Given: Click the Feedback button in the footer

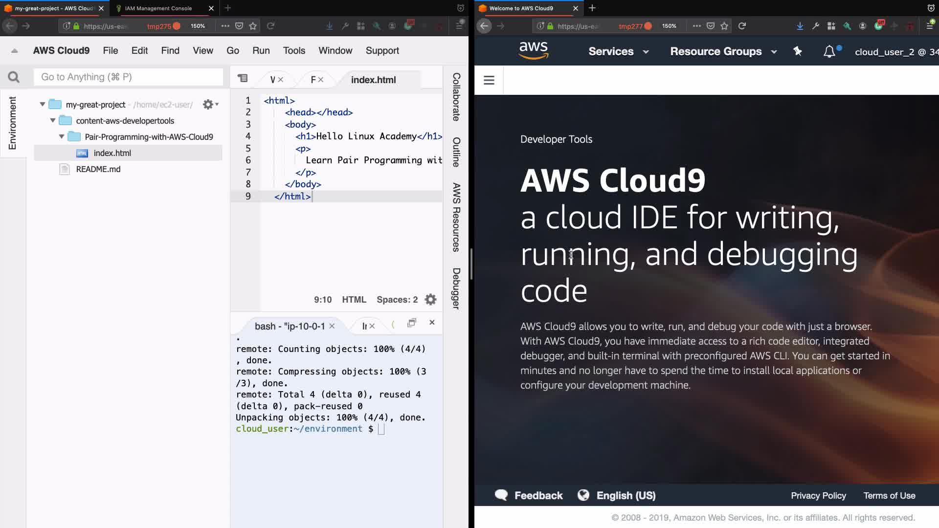Looking at the screenshot, I should tap(529, 495).
